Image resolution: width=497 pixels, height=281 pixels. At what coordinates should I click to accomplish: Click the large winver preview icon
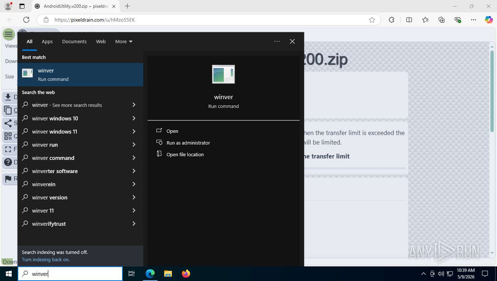point(223,74)
